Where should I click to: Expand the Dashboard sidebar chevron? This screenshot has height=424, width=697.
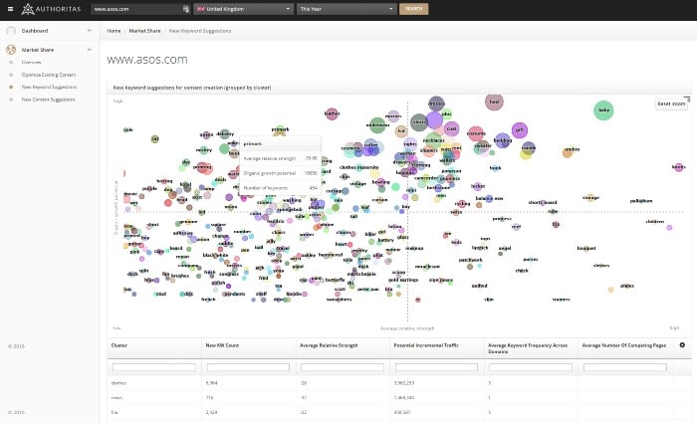(90, 31)
